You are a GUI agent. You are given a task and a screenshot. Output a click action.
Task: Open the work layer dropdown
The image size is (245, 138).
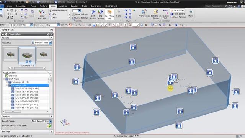pos(79,11)
